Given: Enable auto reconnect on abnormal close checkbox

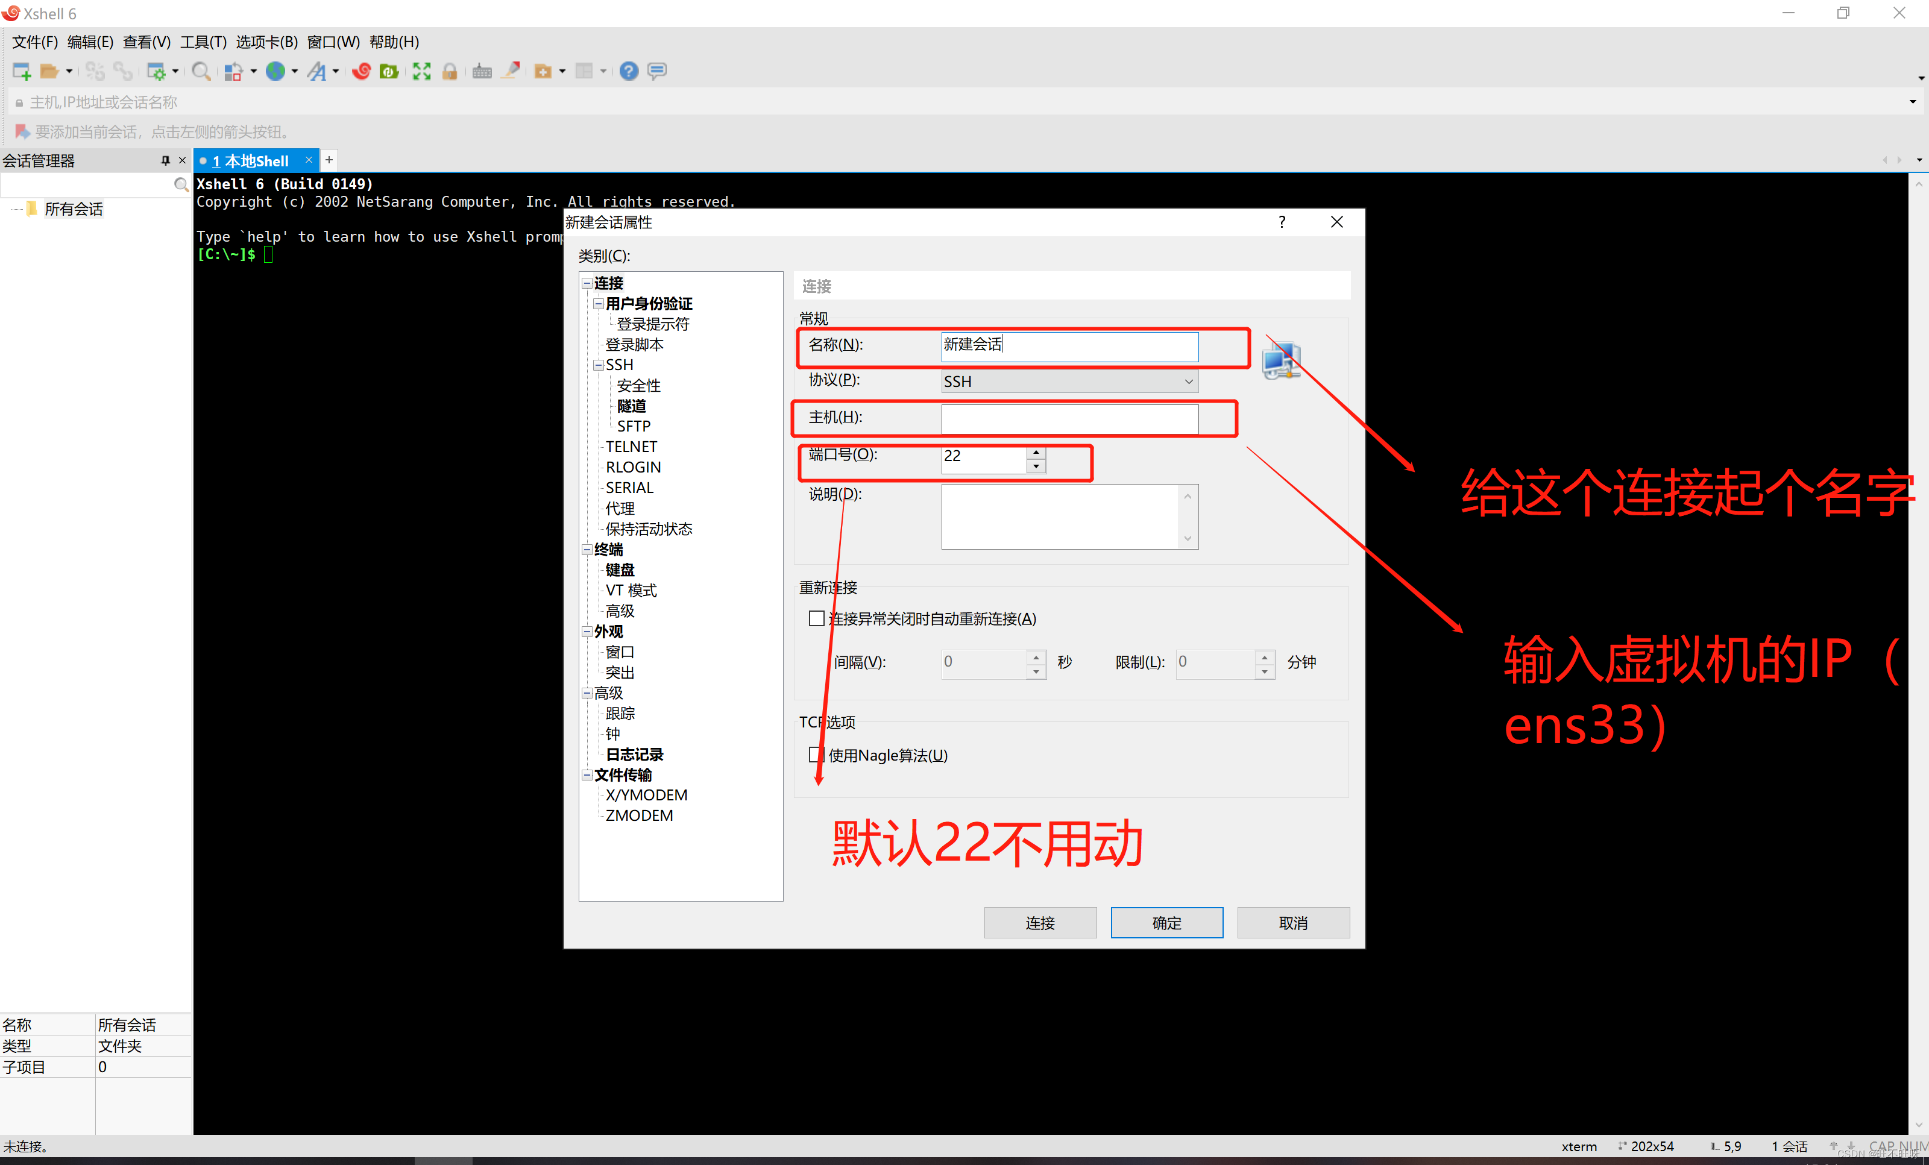Looking at the screenshot, I should point(817,618).
